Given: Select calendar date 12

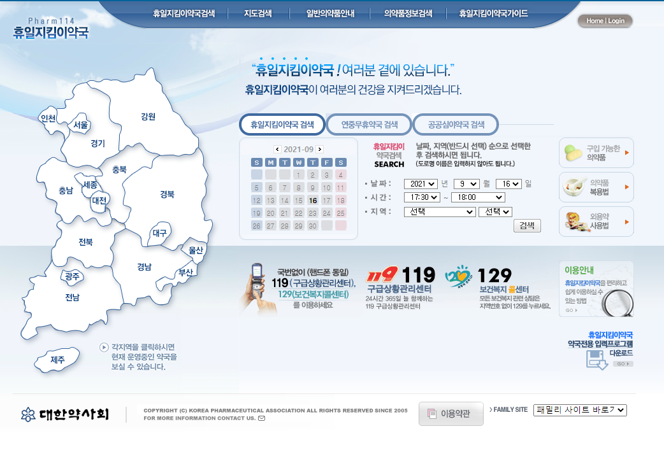Looking at the screenshot, I should tap(257, 200).
